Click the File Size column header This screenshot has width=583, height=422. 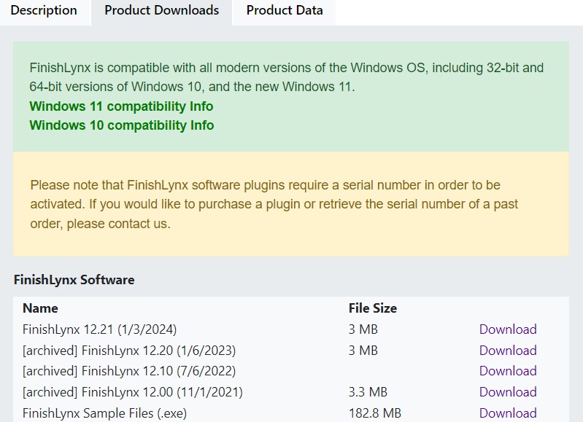(372, 308)
